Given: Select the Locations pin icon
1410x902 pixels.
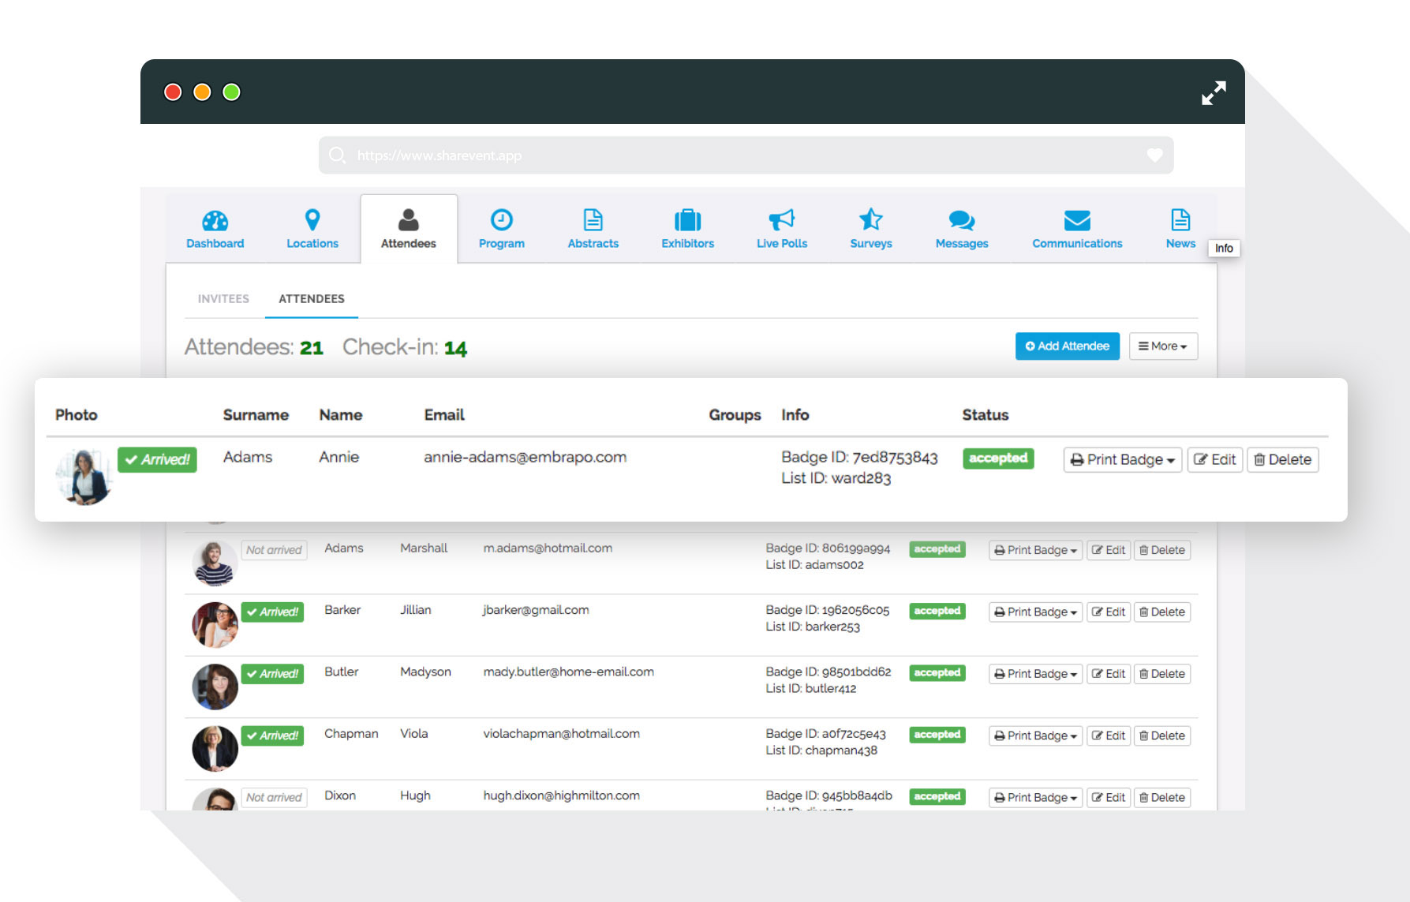Looking at the screenshot, I should point(312,219).
